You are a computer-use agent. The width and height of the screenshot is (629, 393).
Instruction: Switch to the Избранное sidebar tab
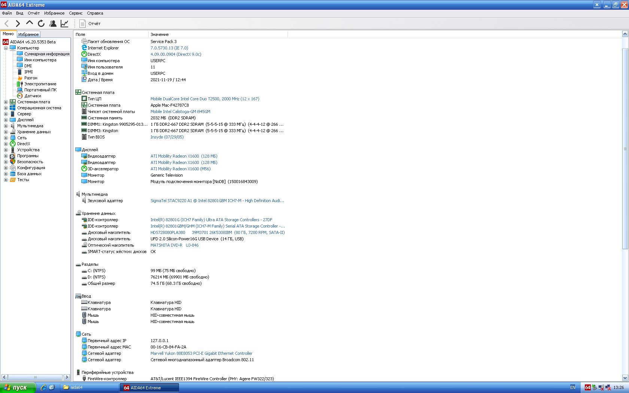(x=28, y=34)
